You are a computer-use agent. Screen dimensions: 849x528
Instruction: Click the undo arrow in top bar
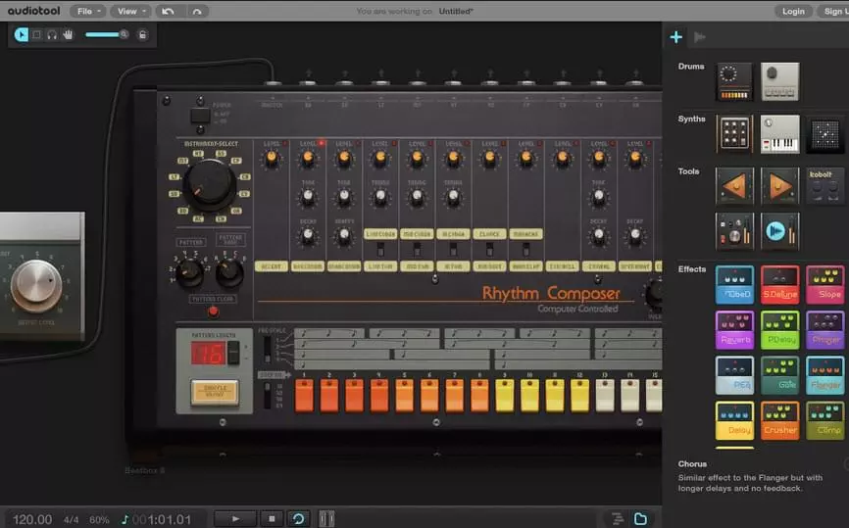(x=168, y=11)
